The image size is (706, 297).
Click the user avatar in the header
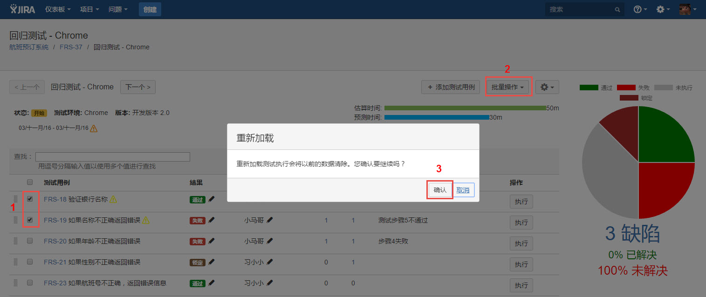pyautogui.click(x=685, y=9)
